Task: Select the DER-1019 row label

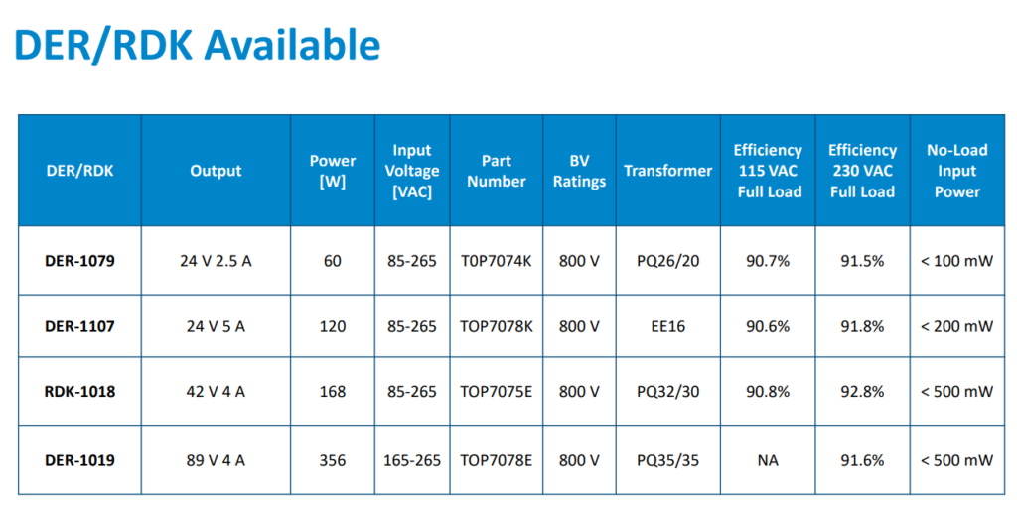Action: coord(79,460)
